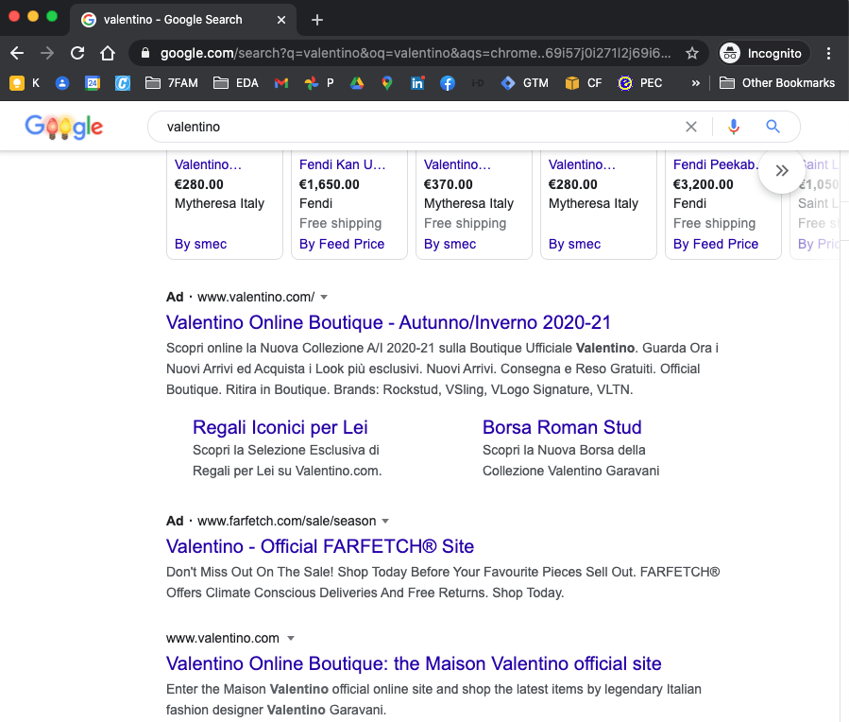Click the '€3,200.00' price text
This screenshot has width=849, height=722.
click(704, 184)
